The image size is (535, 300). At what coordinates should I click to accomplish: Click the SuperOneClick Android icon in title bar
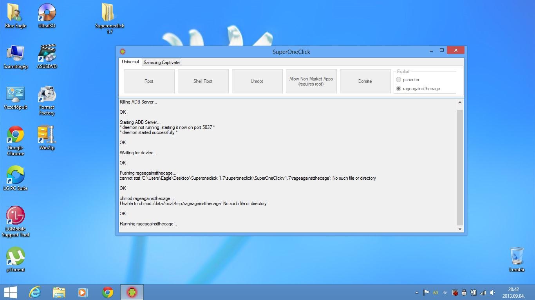click(x=123, y=51)
